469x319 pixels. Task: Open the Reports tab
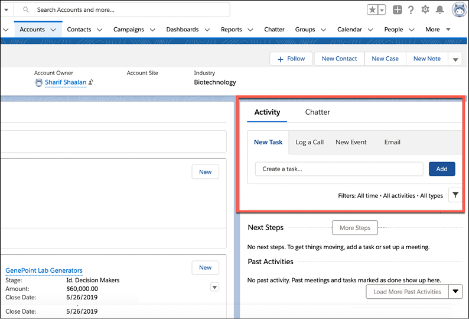(x=231, y=30)
